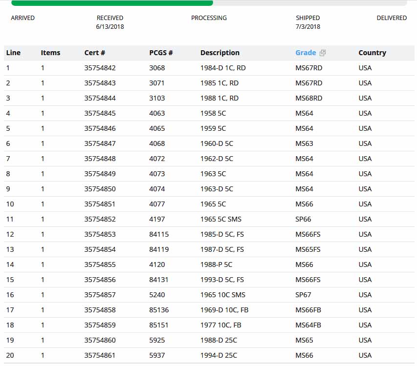Image resolution: width=417 pixels, height=366 pixels.
Task: Click the green order progress bar
Action: pyautogui.click(x=112, y=3)
